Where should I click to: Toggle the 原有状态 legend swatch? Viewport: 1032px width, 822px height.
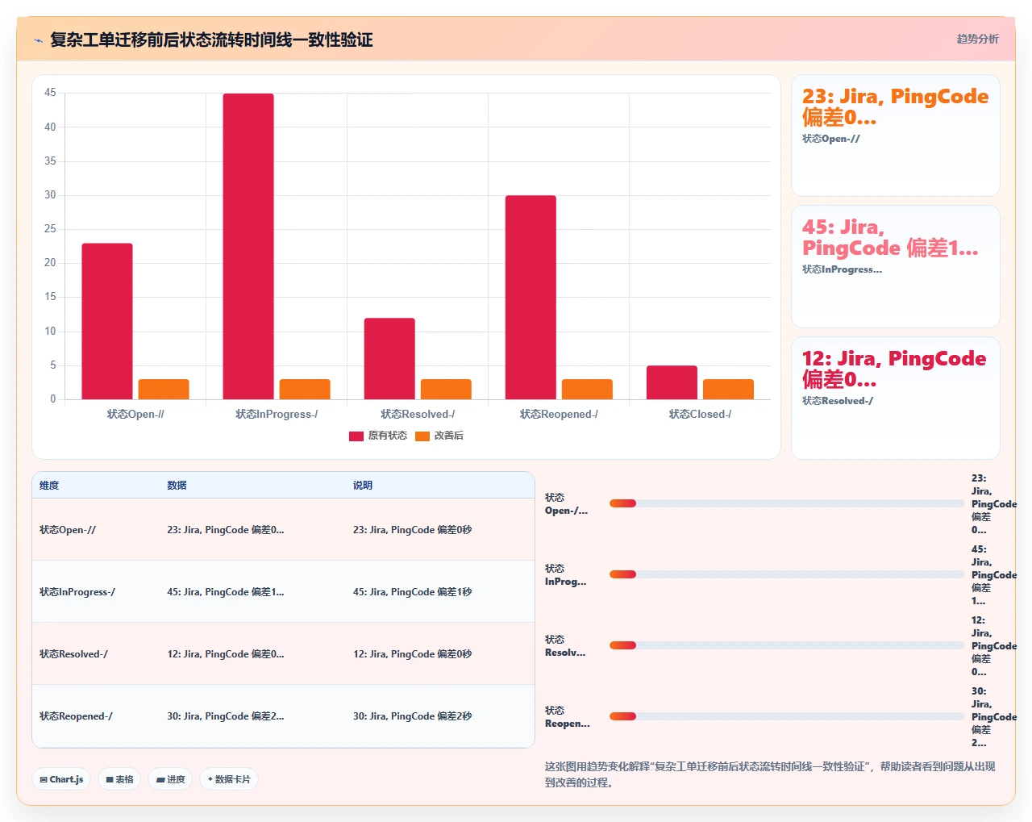[356, 436]
